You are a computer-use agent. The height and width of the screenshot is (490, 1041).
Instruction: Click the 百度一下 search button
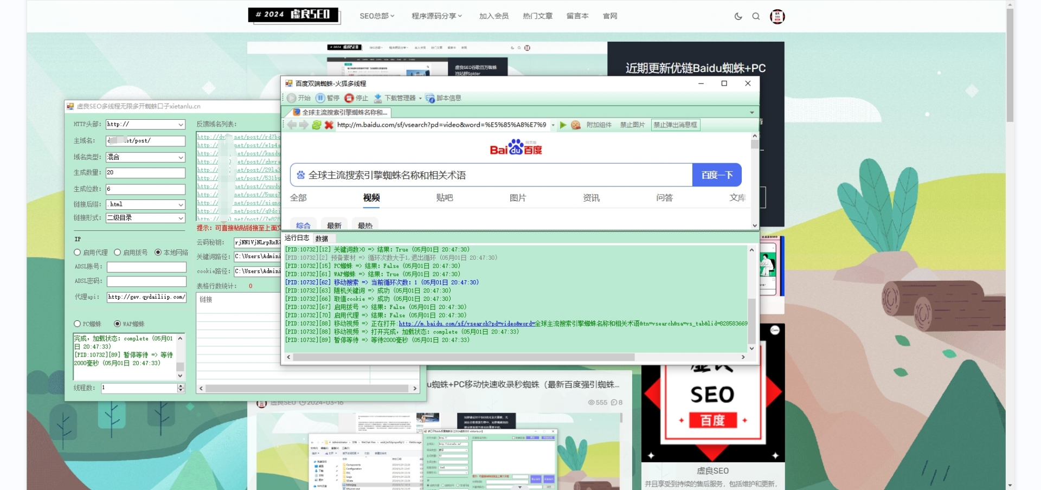click(717, 175)
